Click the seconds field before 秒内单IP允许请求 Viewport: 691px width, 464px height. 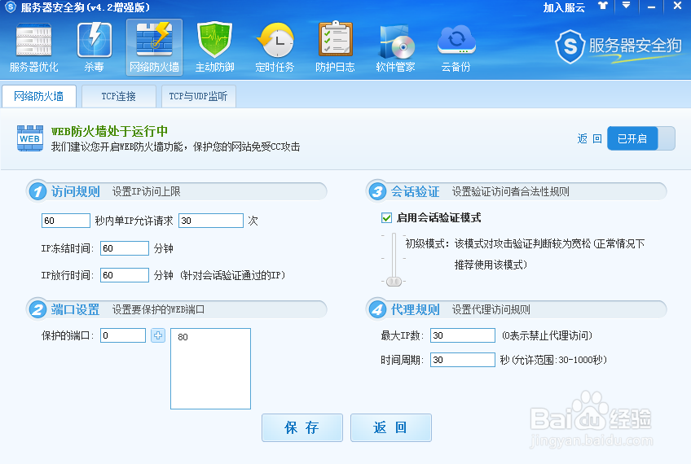[66, 221]
